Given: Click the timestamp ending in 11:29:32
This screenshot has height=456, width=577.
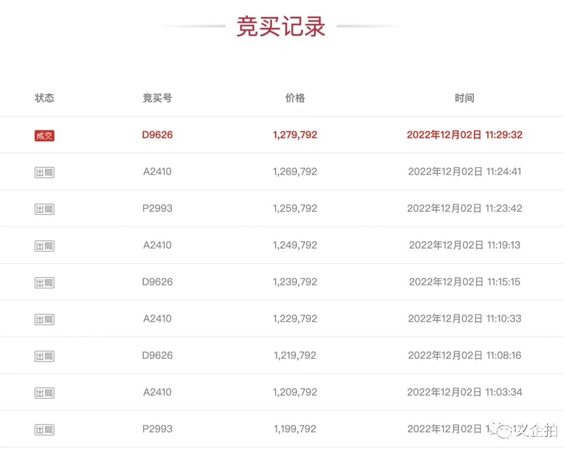Looking at the screenshot, I should pyautogui.click(x=464, y=135).
